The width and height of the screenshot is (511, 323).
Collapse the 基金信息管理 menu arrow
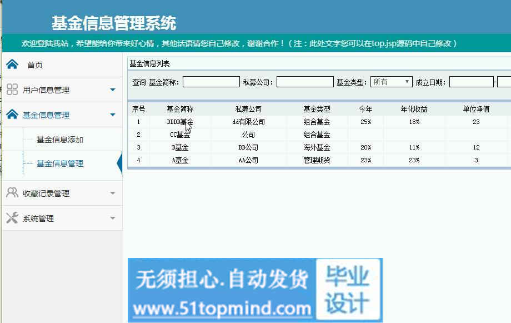click(113, 115)
